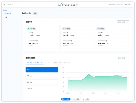Image resolution: width=136 pixels, height=103 pixels.
Task: Go to ピッキング in the sidebar
Action: pyautogui.click(x=8, y=14)
